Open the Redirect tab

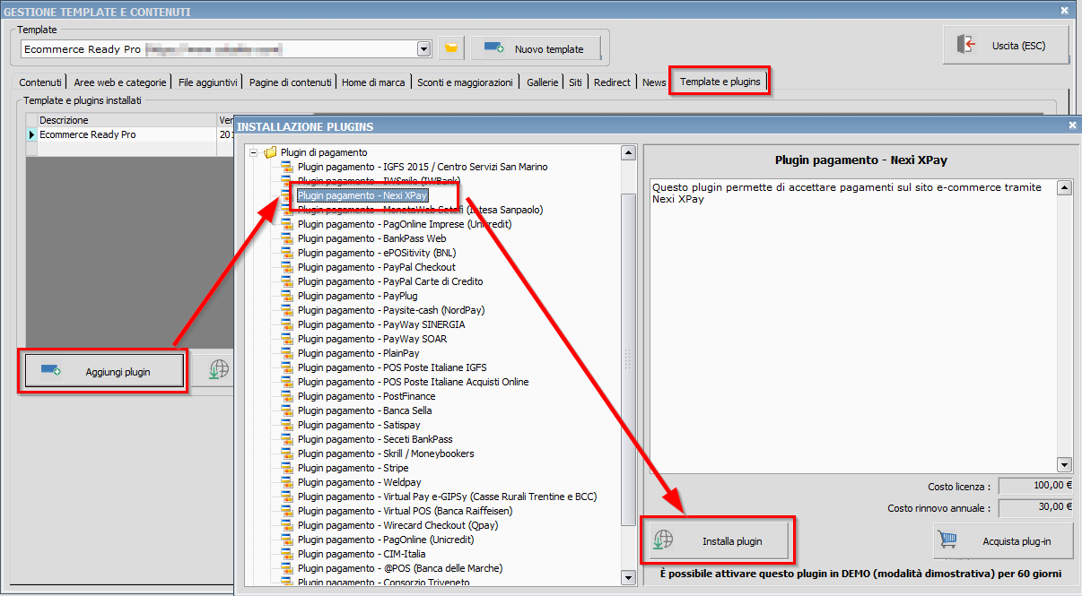612,82
